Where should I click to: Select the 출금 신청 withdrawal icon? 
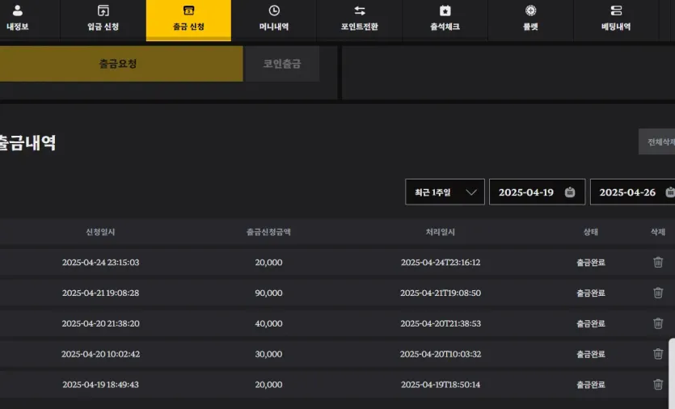(188, 11)
